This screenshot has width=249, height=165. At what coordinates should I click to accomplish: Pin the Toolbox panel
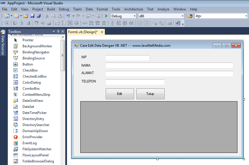point(58,31)
